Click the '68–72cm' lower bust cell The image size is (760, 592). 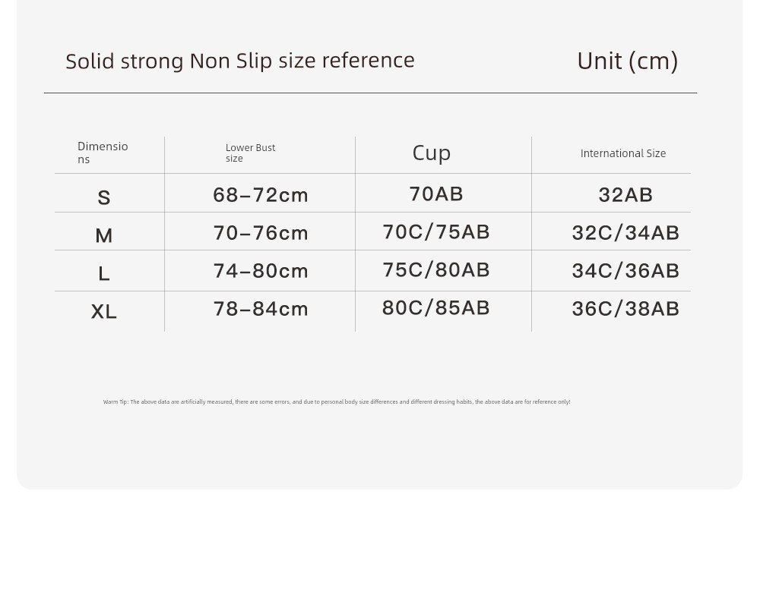click(x=261, y=195)
